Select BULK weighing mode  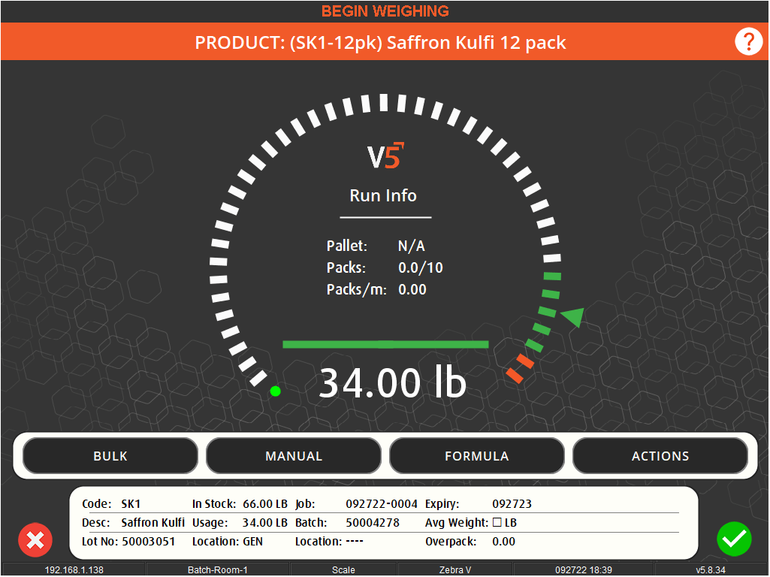click(x=110, y=455)
